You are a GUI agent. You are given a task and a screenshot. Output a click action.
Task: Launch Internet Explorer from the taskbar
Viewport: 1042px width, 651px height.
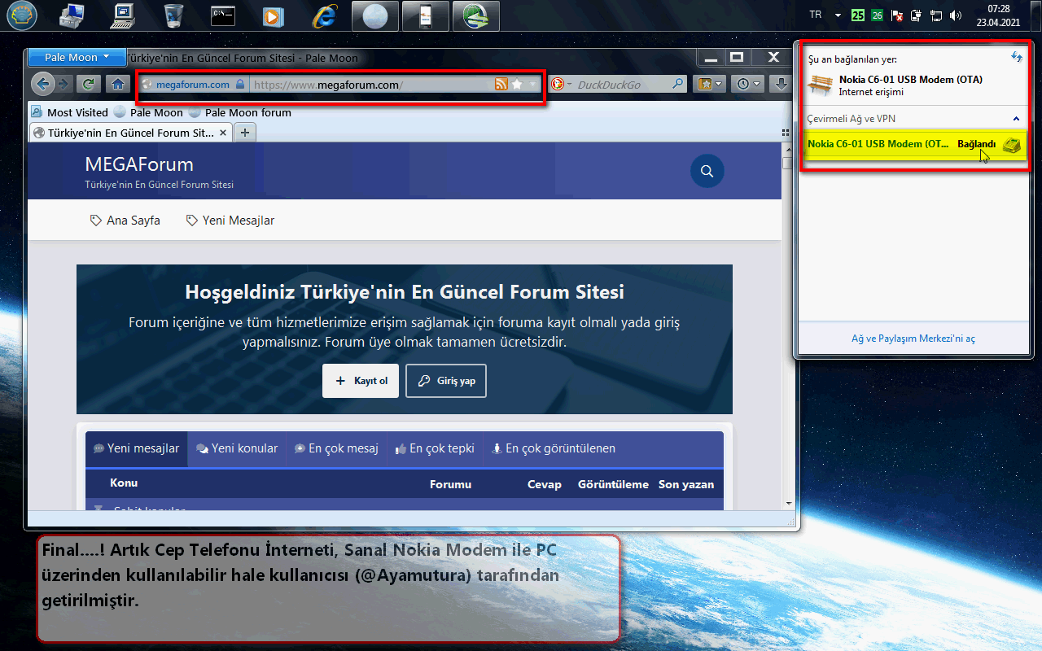tap(324, 15)
